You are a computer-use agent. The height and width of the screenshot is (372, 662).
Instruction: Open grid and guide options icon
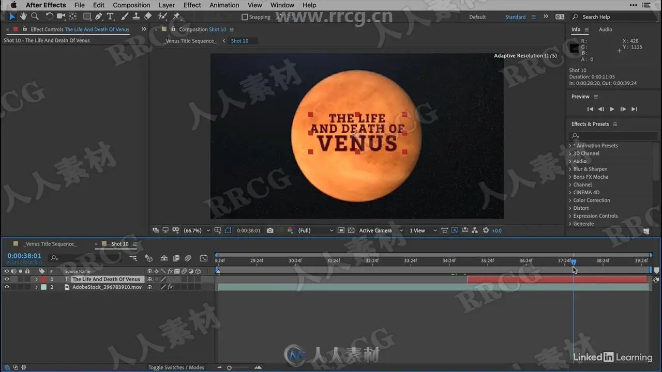click(218, 230)
